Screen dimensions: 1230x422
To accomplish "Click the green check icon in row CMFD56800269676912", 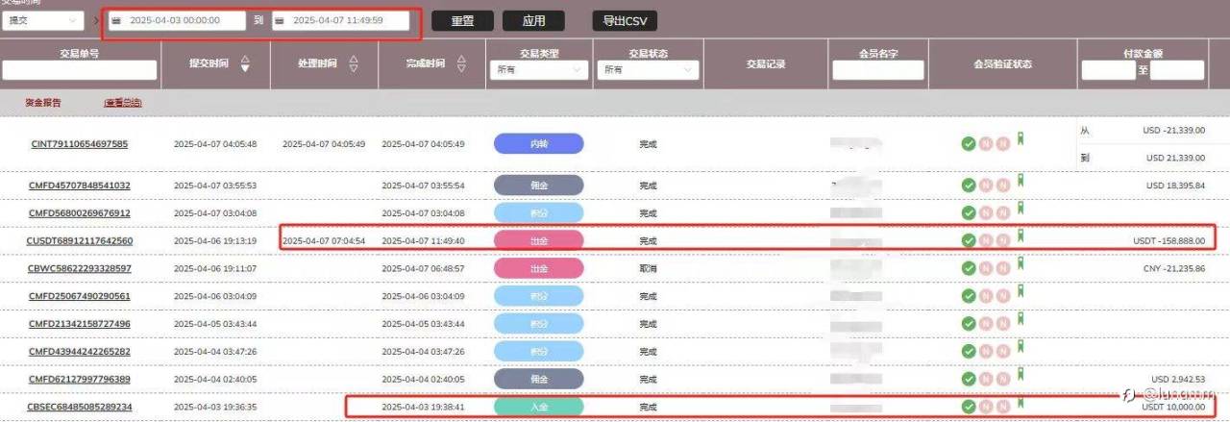I will (969, 212).
